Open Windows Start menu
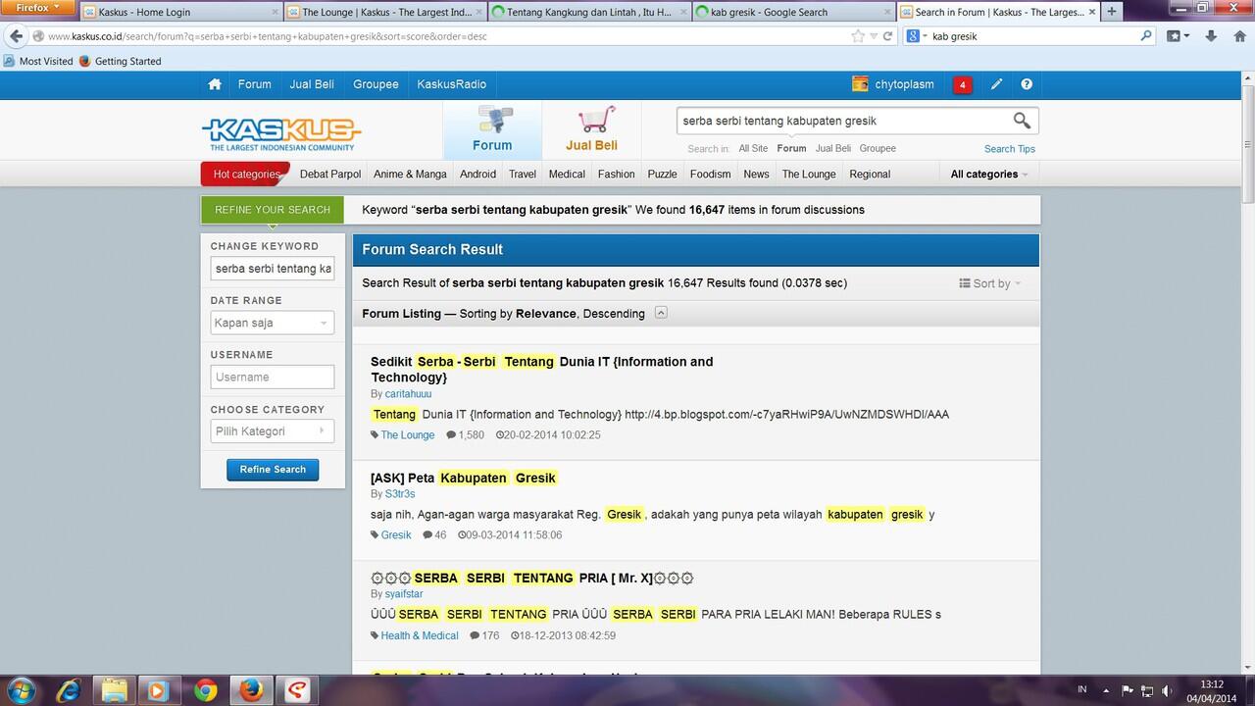 22,690
